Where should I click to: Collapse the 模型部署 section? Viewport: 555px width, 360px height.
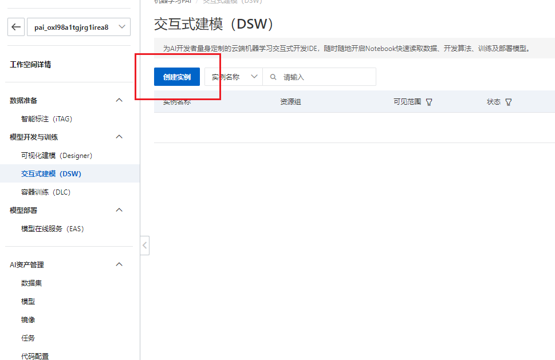(x=119, y=210)
